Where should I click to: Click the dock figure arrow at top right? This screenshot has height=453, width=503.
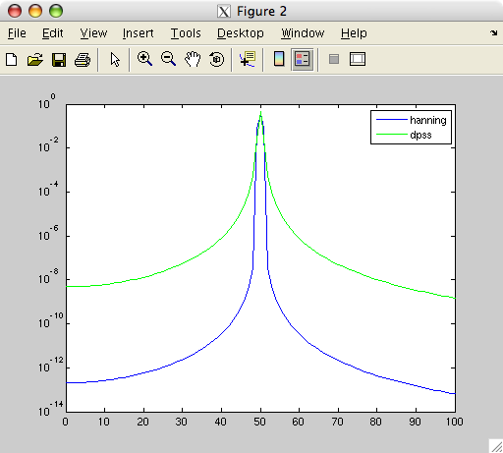tap(493, 32)
